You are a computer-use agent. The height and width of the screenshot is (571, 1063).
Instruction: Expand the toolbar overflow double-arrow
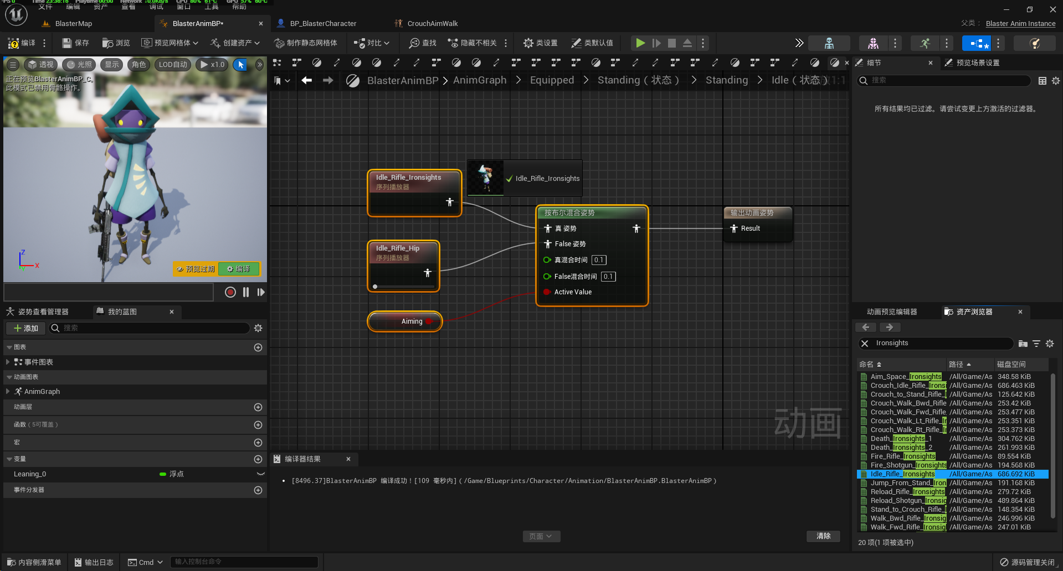[799, 43]
